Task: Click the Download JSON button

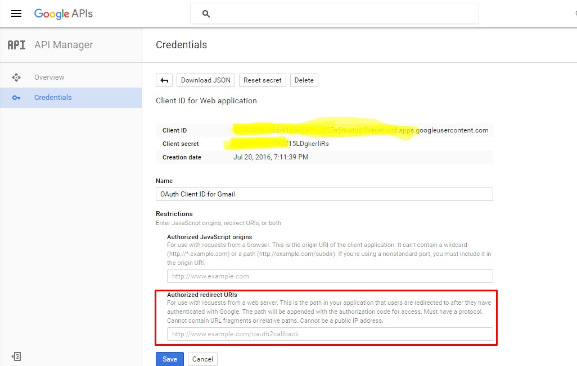Action: pos(206,80)
